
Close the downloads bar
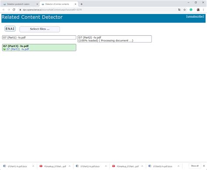pos(204,166)
